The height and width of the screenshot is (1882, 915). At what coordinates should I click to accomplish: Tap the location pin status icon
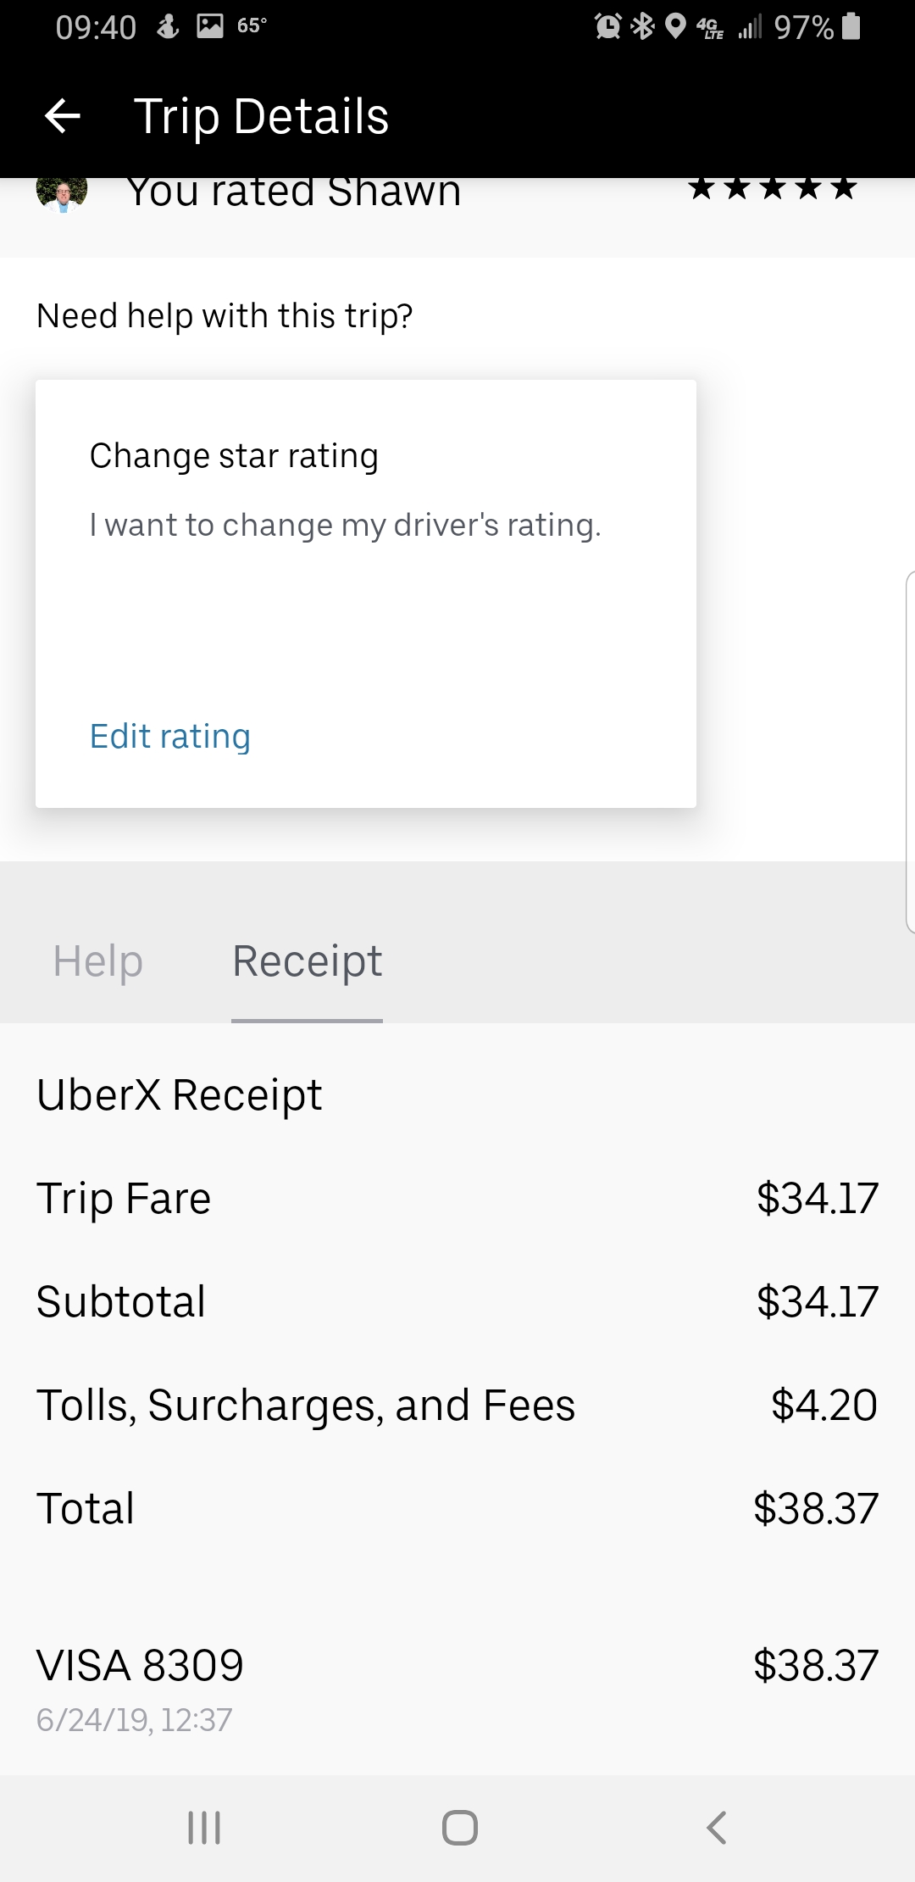click(675, 27)
